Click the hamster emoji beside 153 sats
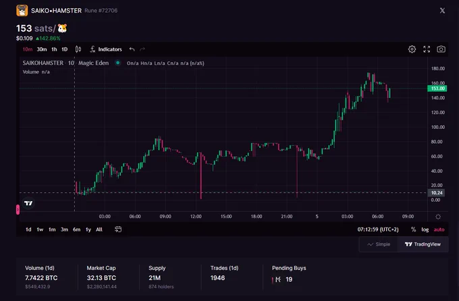 coord(62,28)
